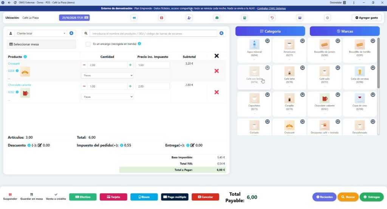Click info icon beside SKU 0284
Viewport: 387px width, 209px height.
click(x=17, y=71)
